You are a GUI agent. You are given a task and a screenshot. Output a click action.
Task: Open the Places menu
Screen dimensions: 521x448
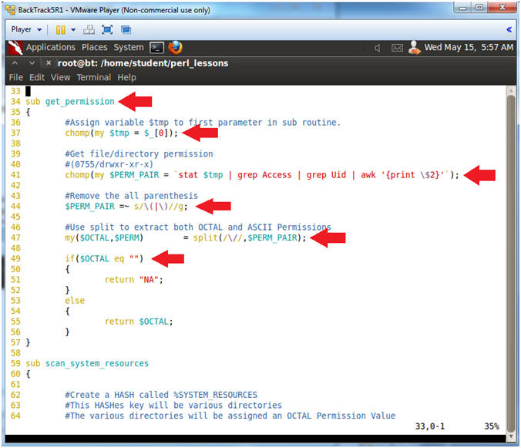click(x=94, y=48)
